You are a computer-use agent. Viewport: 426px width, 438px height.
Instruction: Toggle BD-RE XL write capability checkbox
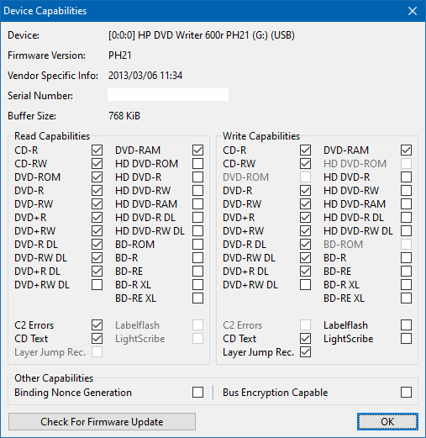(406, 298)
